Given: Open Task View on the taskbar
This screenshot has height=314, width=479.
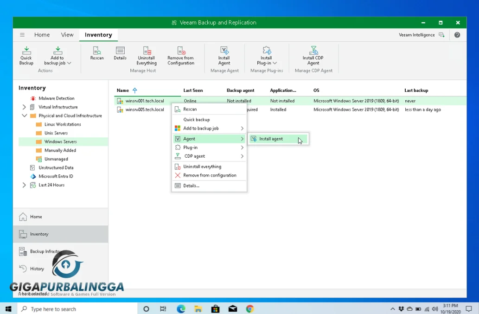Looking at the screenshot, I should point(163,309).
